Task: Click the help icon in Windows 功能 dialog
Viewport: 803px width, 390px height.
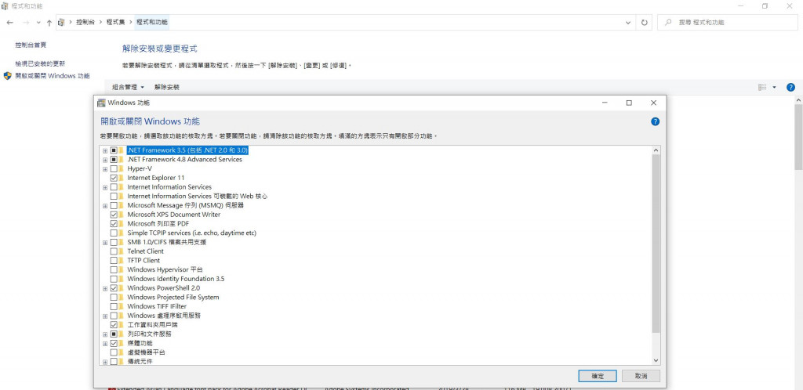Action: pyautogui.click(x=655, y=121)
